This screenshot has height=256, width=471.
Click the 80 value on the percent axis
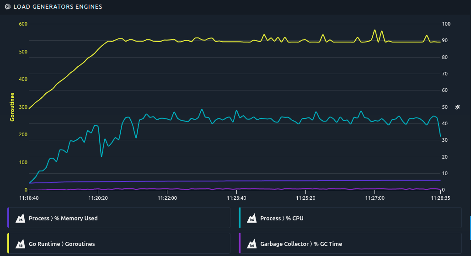[x=444, y=57]
